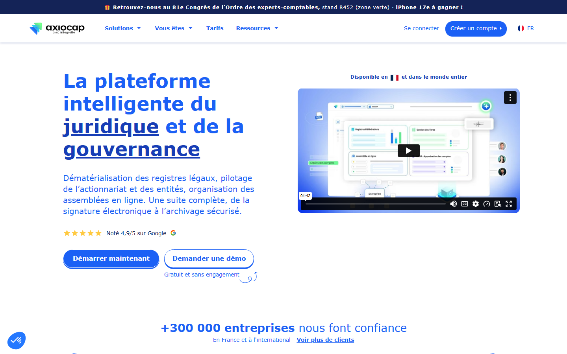
Task: Click the '+300 000 entreprises' heading
Action: [228, 328]
